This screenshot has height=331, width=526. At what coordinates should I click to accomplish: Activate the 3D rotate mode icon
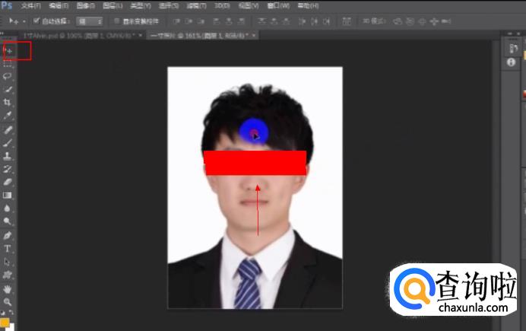398,21
